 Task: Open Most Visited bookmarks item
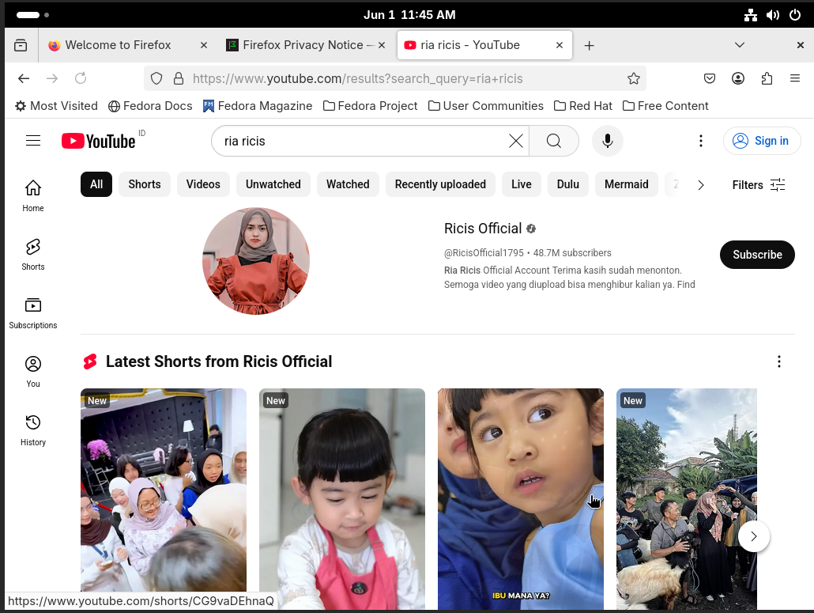(56, 106)
